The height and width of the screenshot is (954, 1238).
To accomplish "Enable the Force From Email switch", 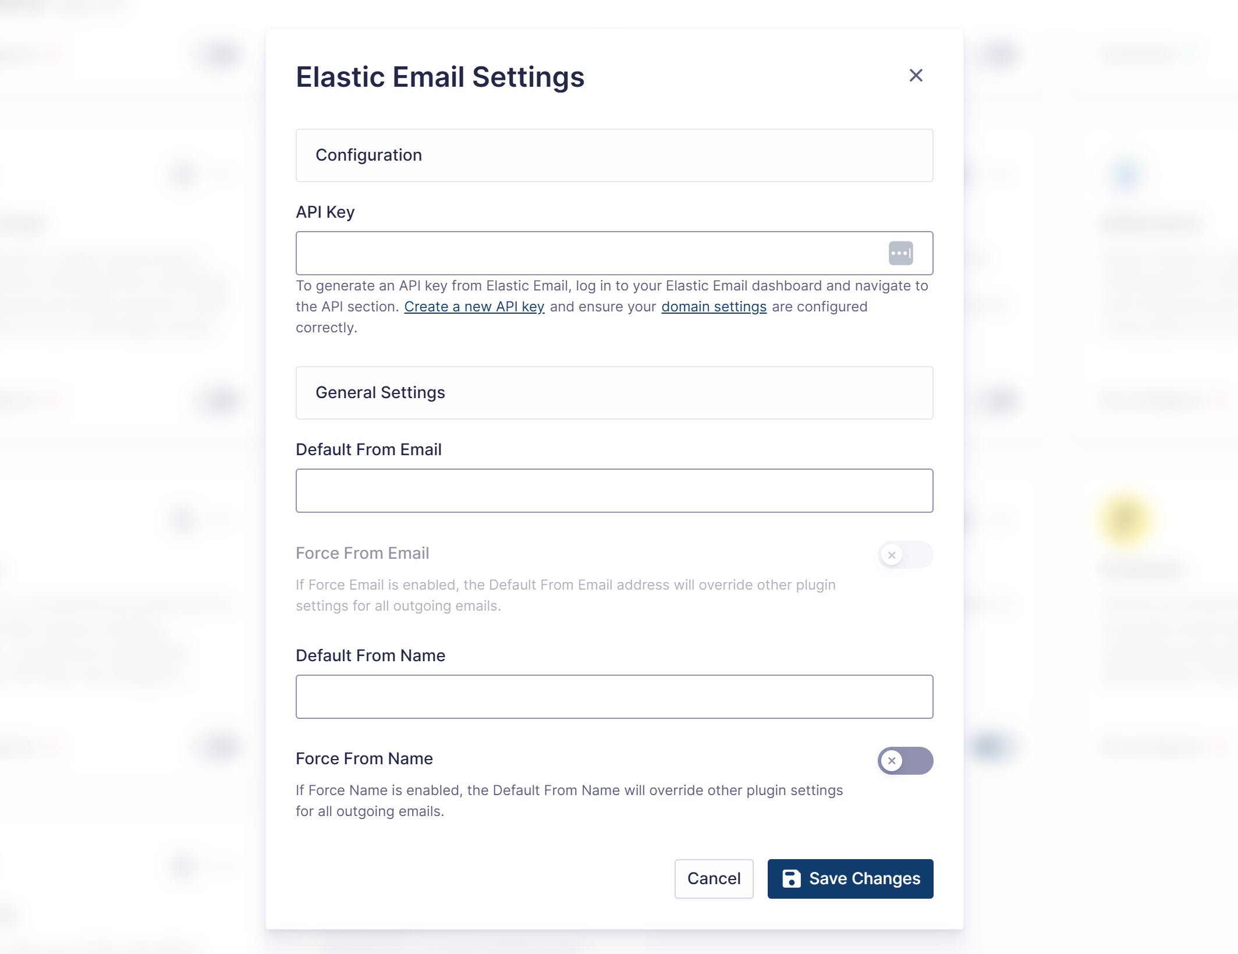I will [x=905, y=555].
